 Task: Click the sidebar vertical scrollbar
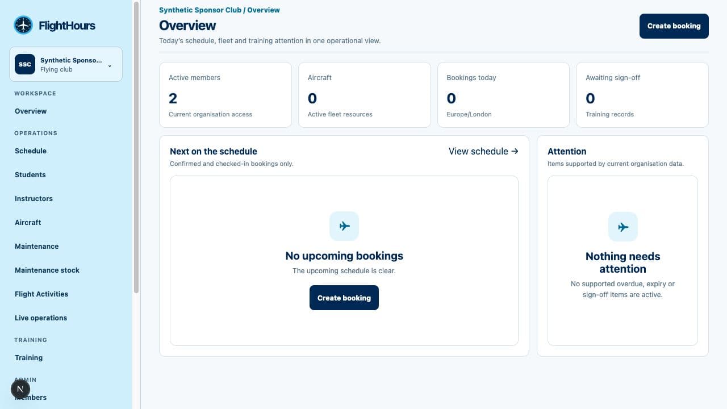[x=136, y=148]
